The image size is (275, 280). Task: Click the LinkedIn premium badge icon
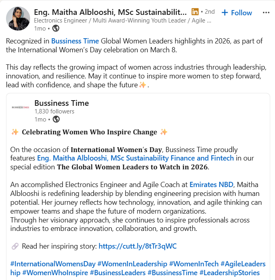pyautogui.click(x=195, y=12)
